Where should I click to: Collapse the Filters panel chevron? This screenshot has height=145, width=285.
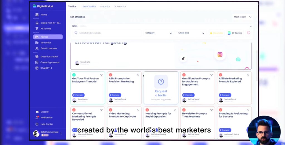(x=251, y=26)
